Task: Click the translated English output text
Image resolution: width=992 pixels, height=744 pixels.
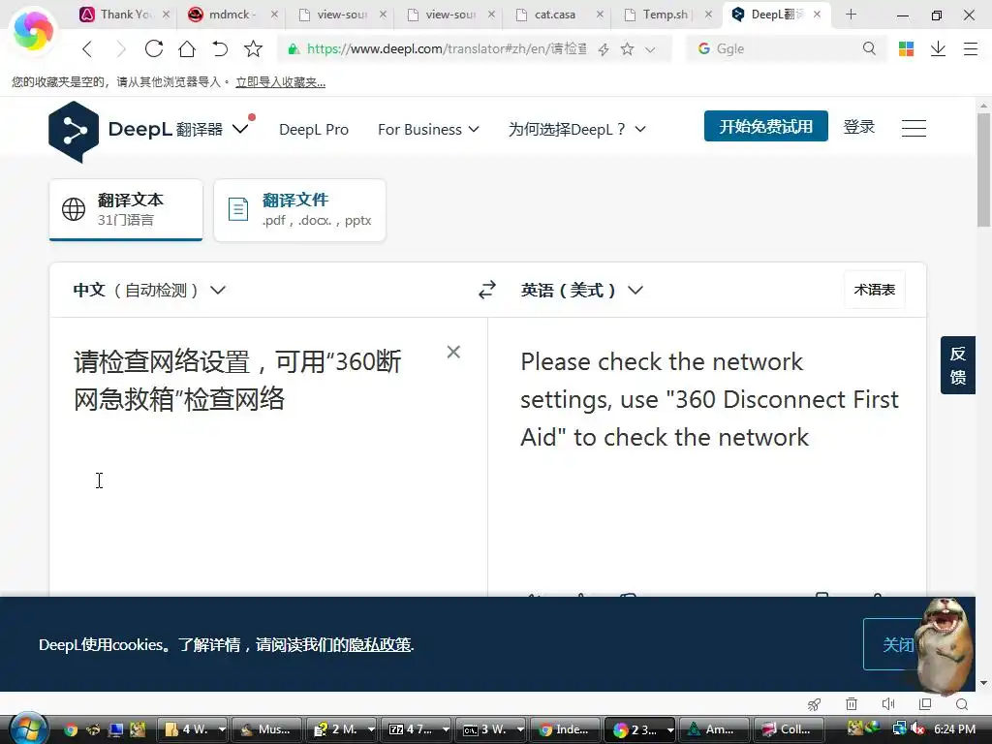Action: point(708,399)
